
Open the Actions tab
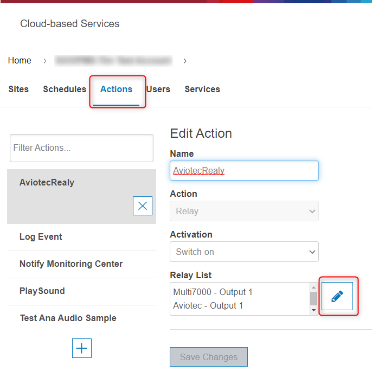click(116, 89)
